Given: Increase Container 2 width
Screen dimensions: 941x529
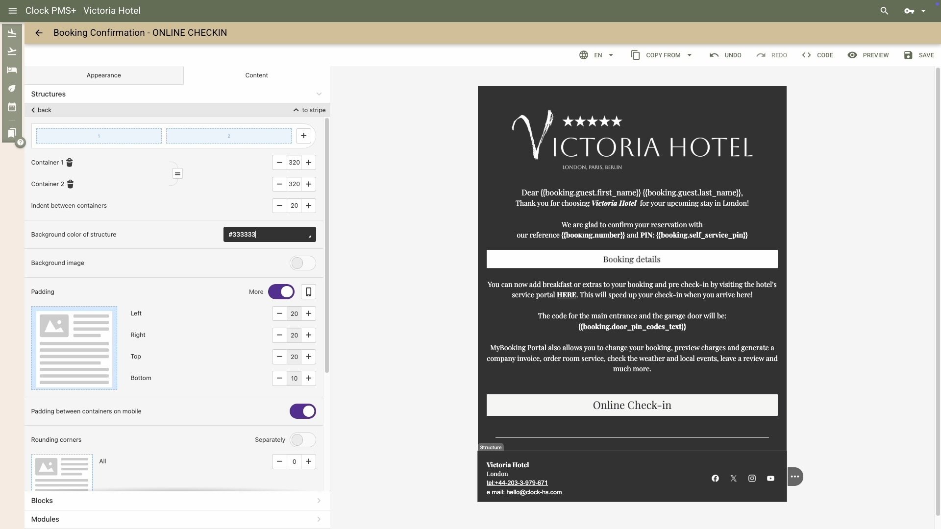Looking at the screenshot, I should [x=309, y=184].
